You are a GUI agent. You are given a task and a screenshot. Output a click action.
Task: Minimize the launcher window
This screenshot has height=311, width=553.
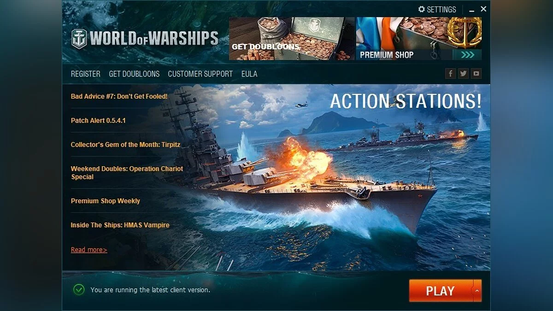472,10
